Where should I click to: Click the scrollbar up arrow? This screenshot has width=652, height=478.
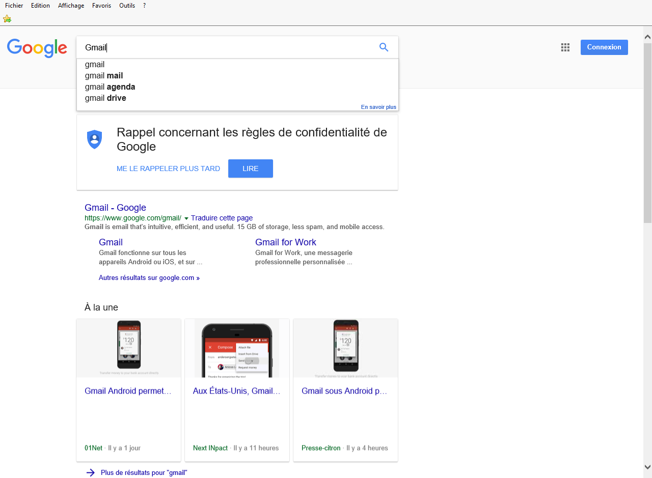click(647, 37)
